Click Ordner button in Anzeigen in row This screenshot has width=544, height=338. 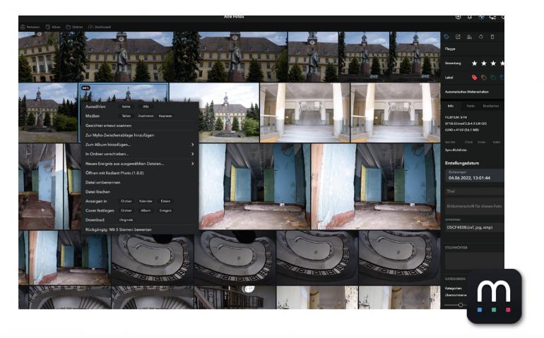126,201
